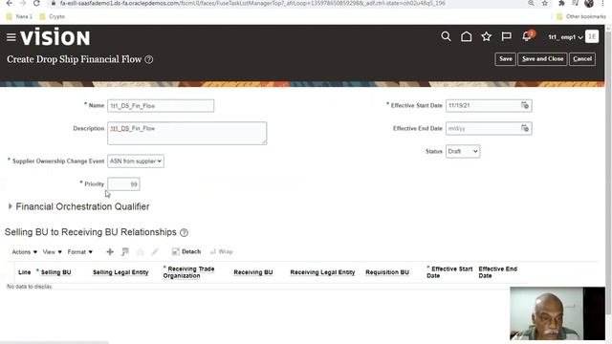Click the Description text area
Image resolution: width=612 pixels, height=344 pixels.
(x=187, y=133)
